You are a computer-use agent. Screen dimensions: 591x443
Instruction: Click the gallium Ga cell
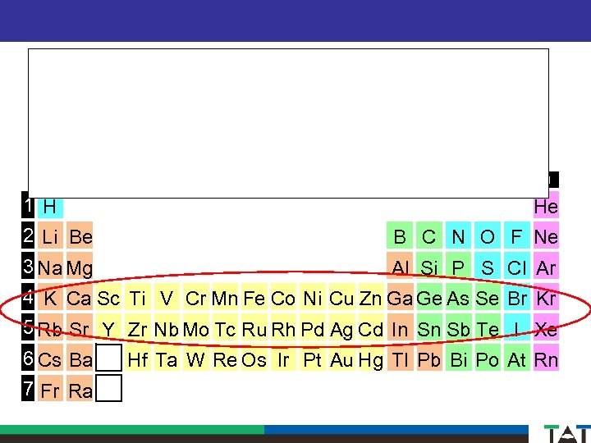click(x=400, y=297)
